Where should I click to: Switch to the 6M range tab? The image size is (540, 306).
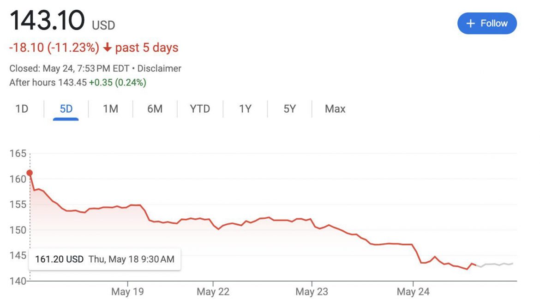pyautogui.click(x=155, y=109)
